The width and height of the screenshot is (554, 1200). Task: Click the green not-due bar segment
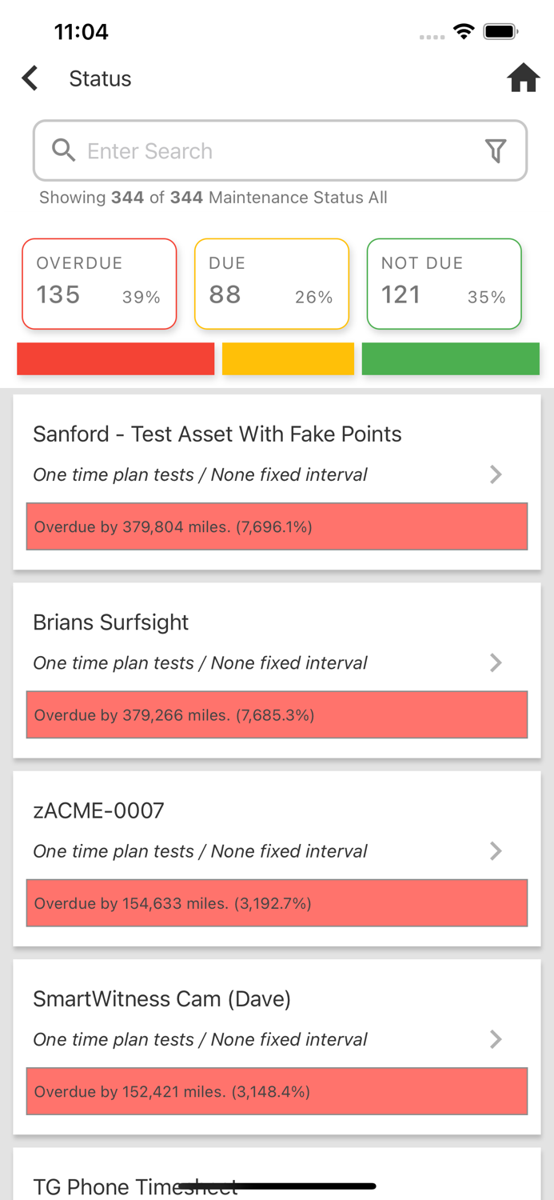tap(450, 358)
